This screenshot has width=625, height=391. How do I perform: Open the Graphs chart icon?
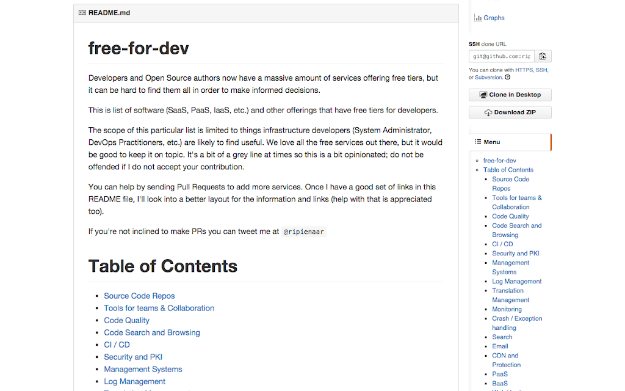(x=477, y=18)
